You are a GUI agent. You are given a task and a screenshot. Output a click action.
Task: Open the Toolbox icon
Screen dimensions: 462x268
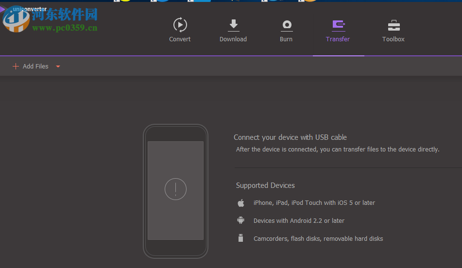(x=394, y=26)
